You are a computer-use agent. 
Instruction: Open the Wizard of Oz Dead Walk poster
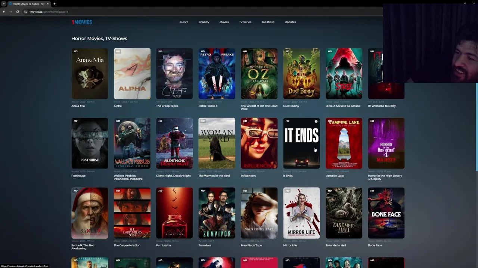coord(259,73)
